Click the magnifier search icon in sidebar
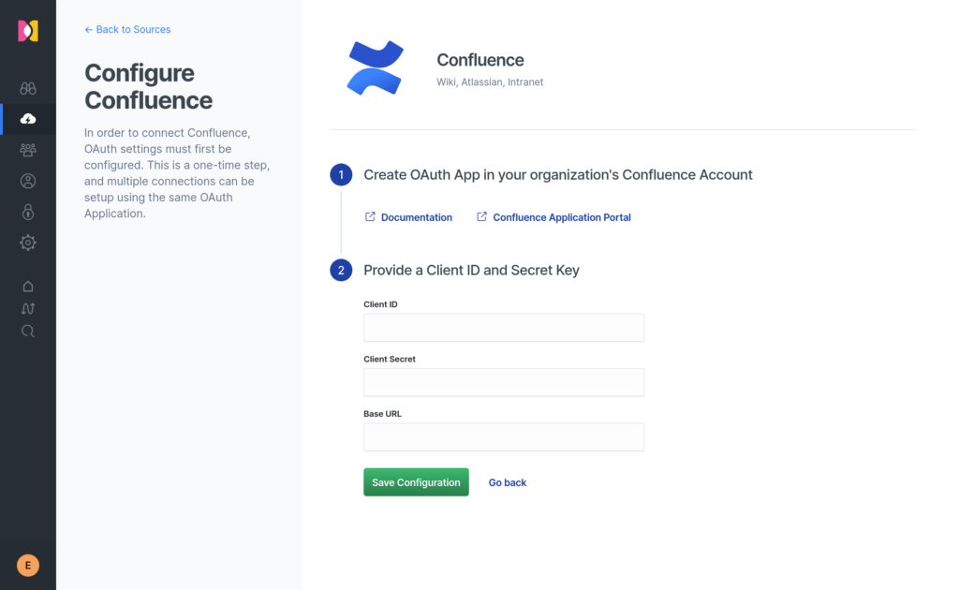This screenshot has height=590, width=959. pos(28,332)
